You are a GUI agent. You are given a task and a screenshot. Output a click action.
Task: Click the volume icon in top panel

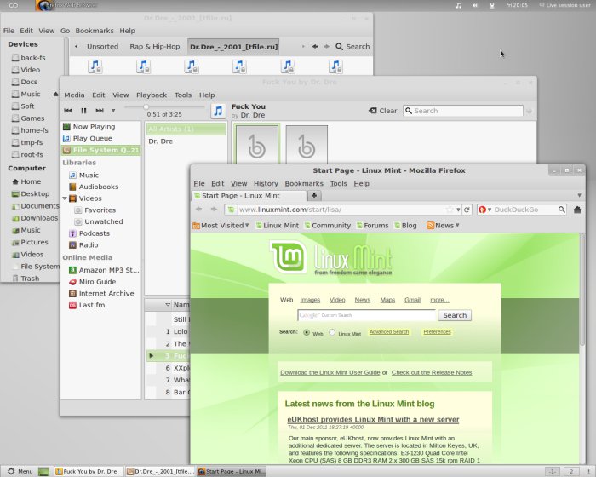coord(475,5)
